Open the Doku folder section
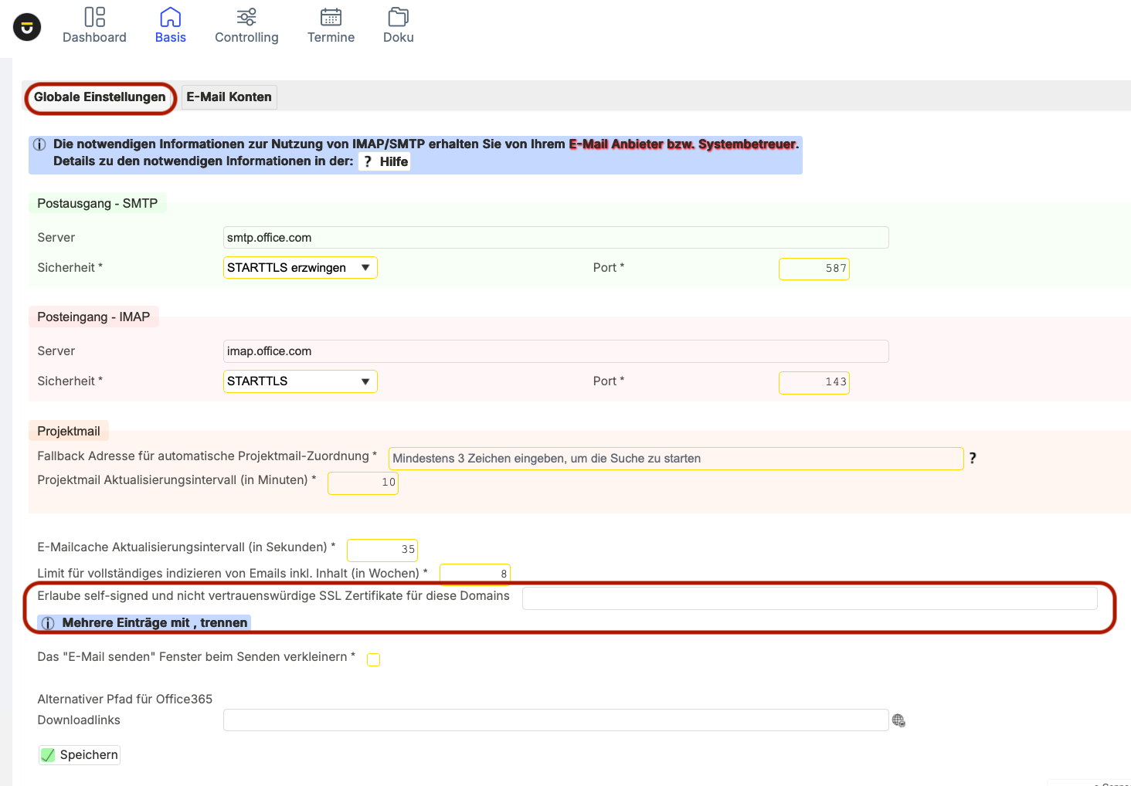 398,25
